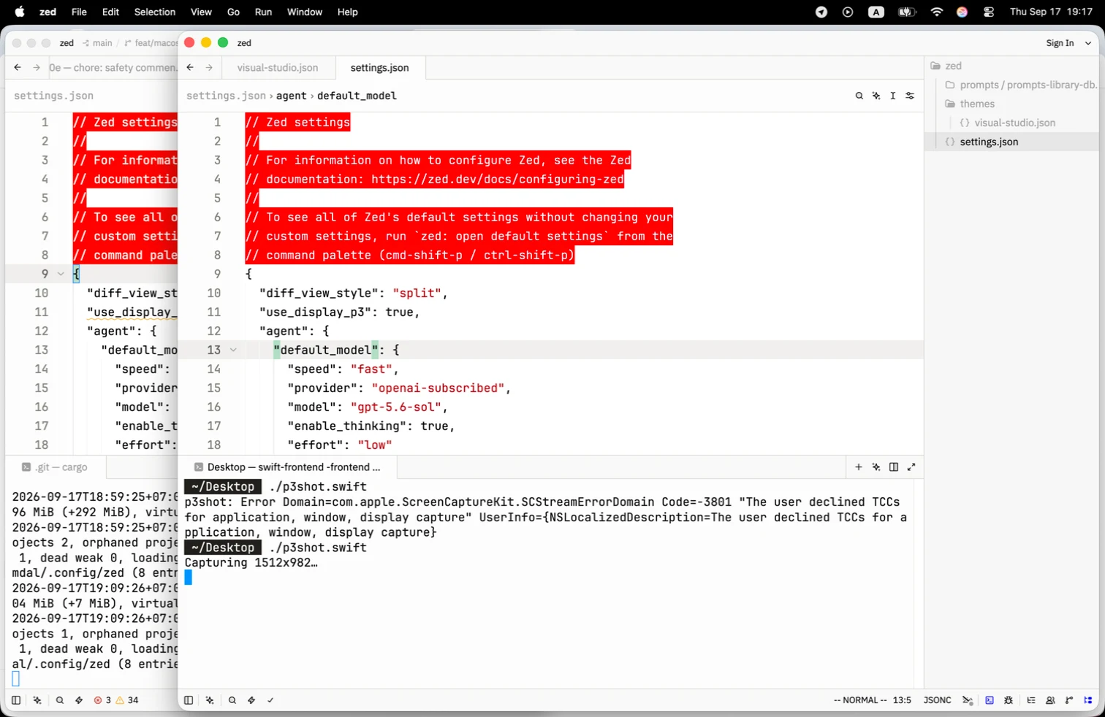Maximize the terminal panel with the zoom icon

click(x=911, y=467)
